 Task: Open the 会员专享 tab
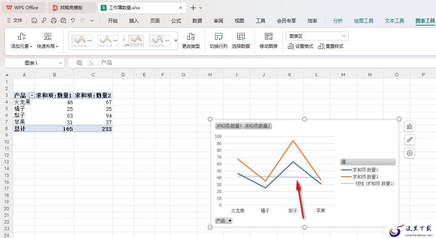click(286, 21)
